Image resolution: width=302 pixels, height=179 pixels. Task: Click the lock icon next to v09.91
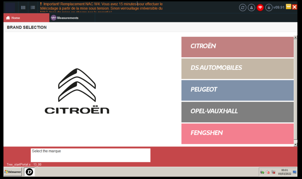[268, 7]
